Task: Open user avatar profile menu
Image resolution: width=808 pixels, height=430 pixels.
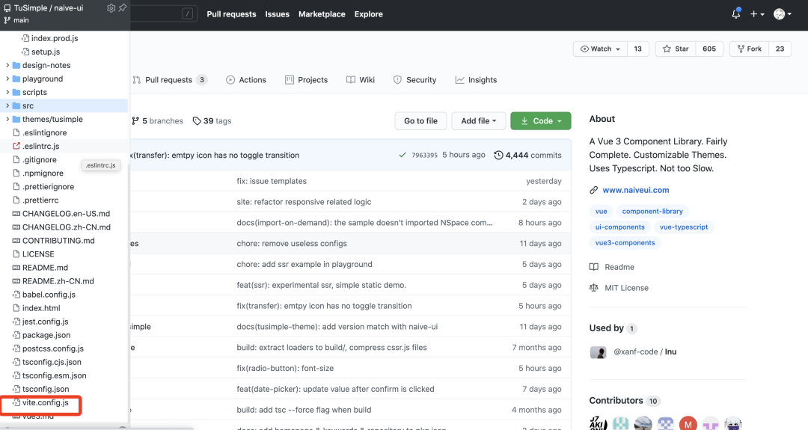Action: pos(783,14)
